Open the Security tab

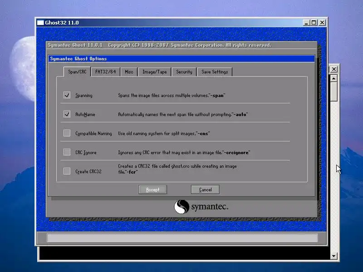click(x=184, y=72)
